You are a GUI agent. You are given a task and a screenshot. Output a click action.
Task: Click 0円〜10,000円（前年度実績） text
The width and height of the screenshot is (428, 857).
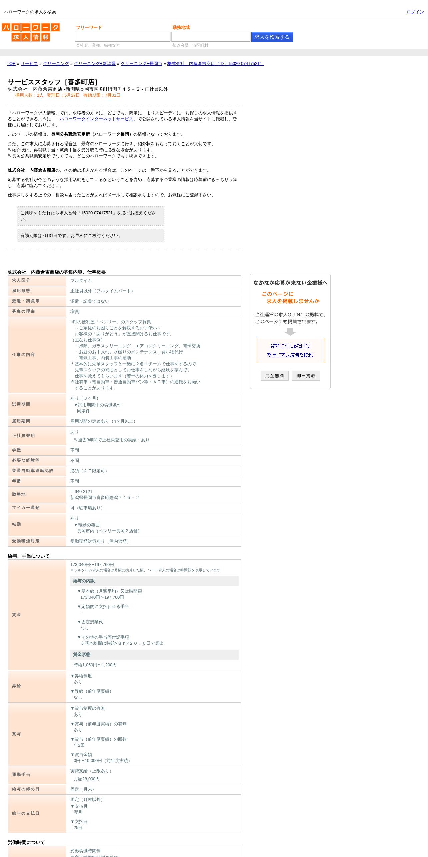click(x=103, y=761)
